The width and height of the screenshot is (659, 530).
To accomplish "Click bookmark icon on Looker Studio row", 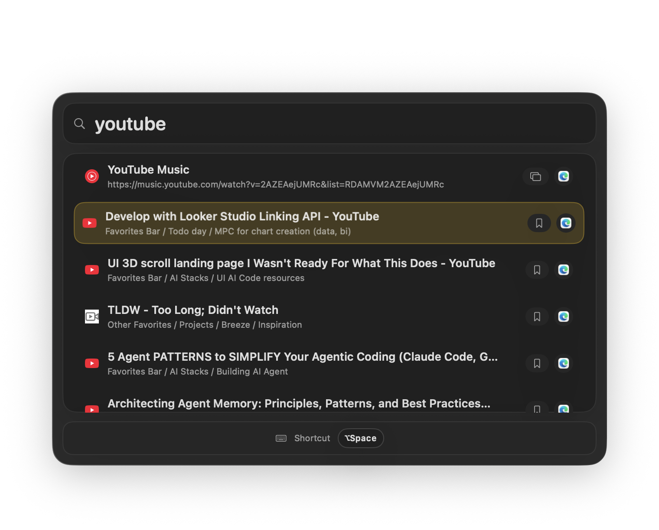I will point(539,223).
